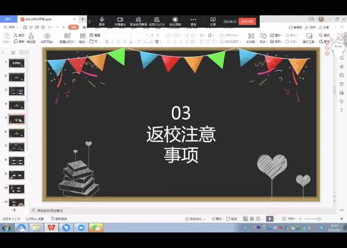The width and height of the screenshot is (347, 248).
Task: Select the 开始 (Home) ribbon tab
Action: pos(73,27)
